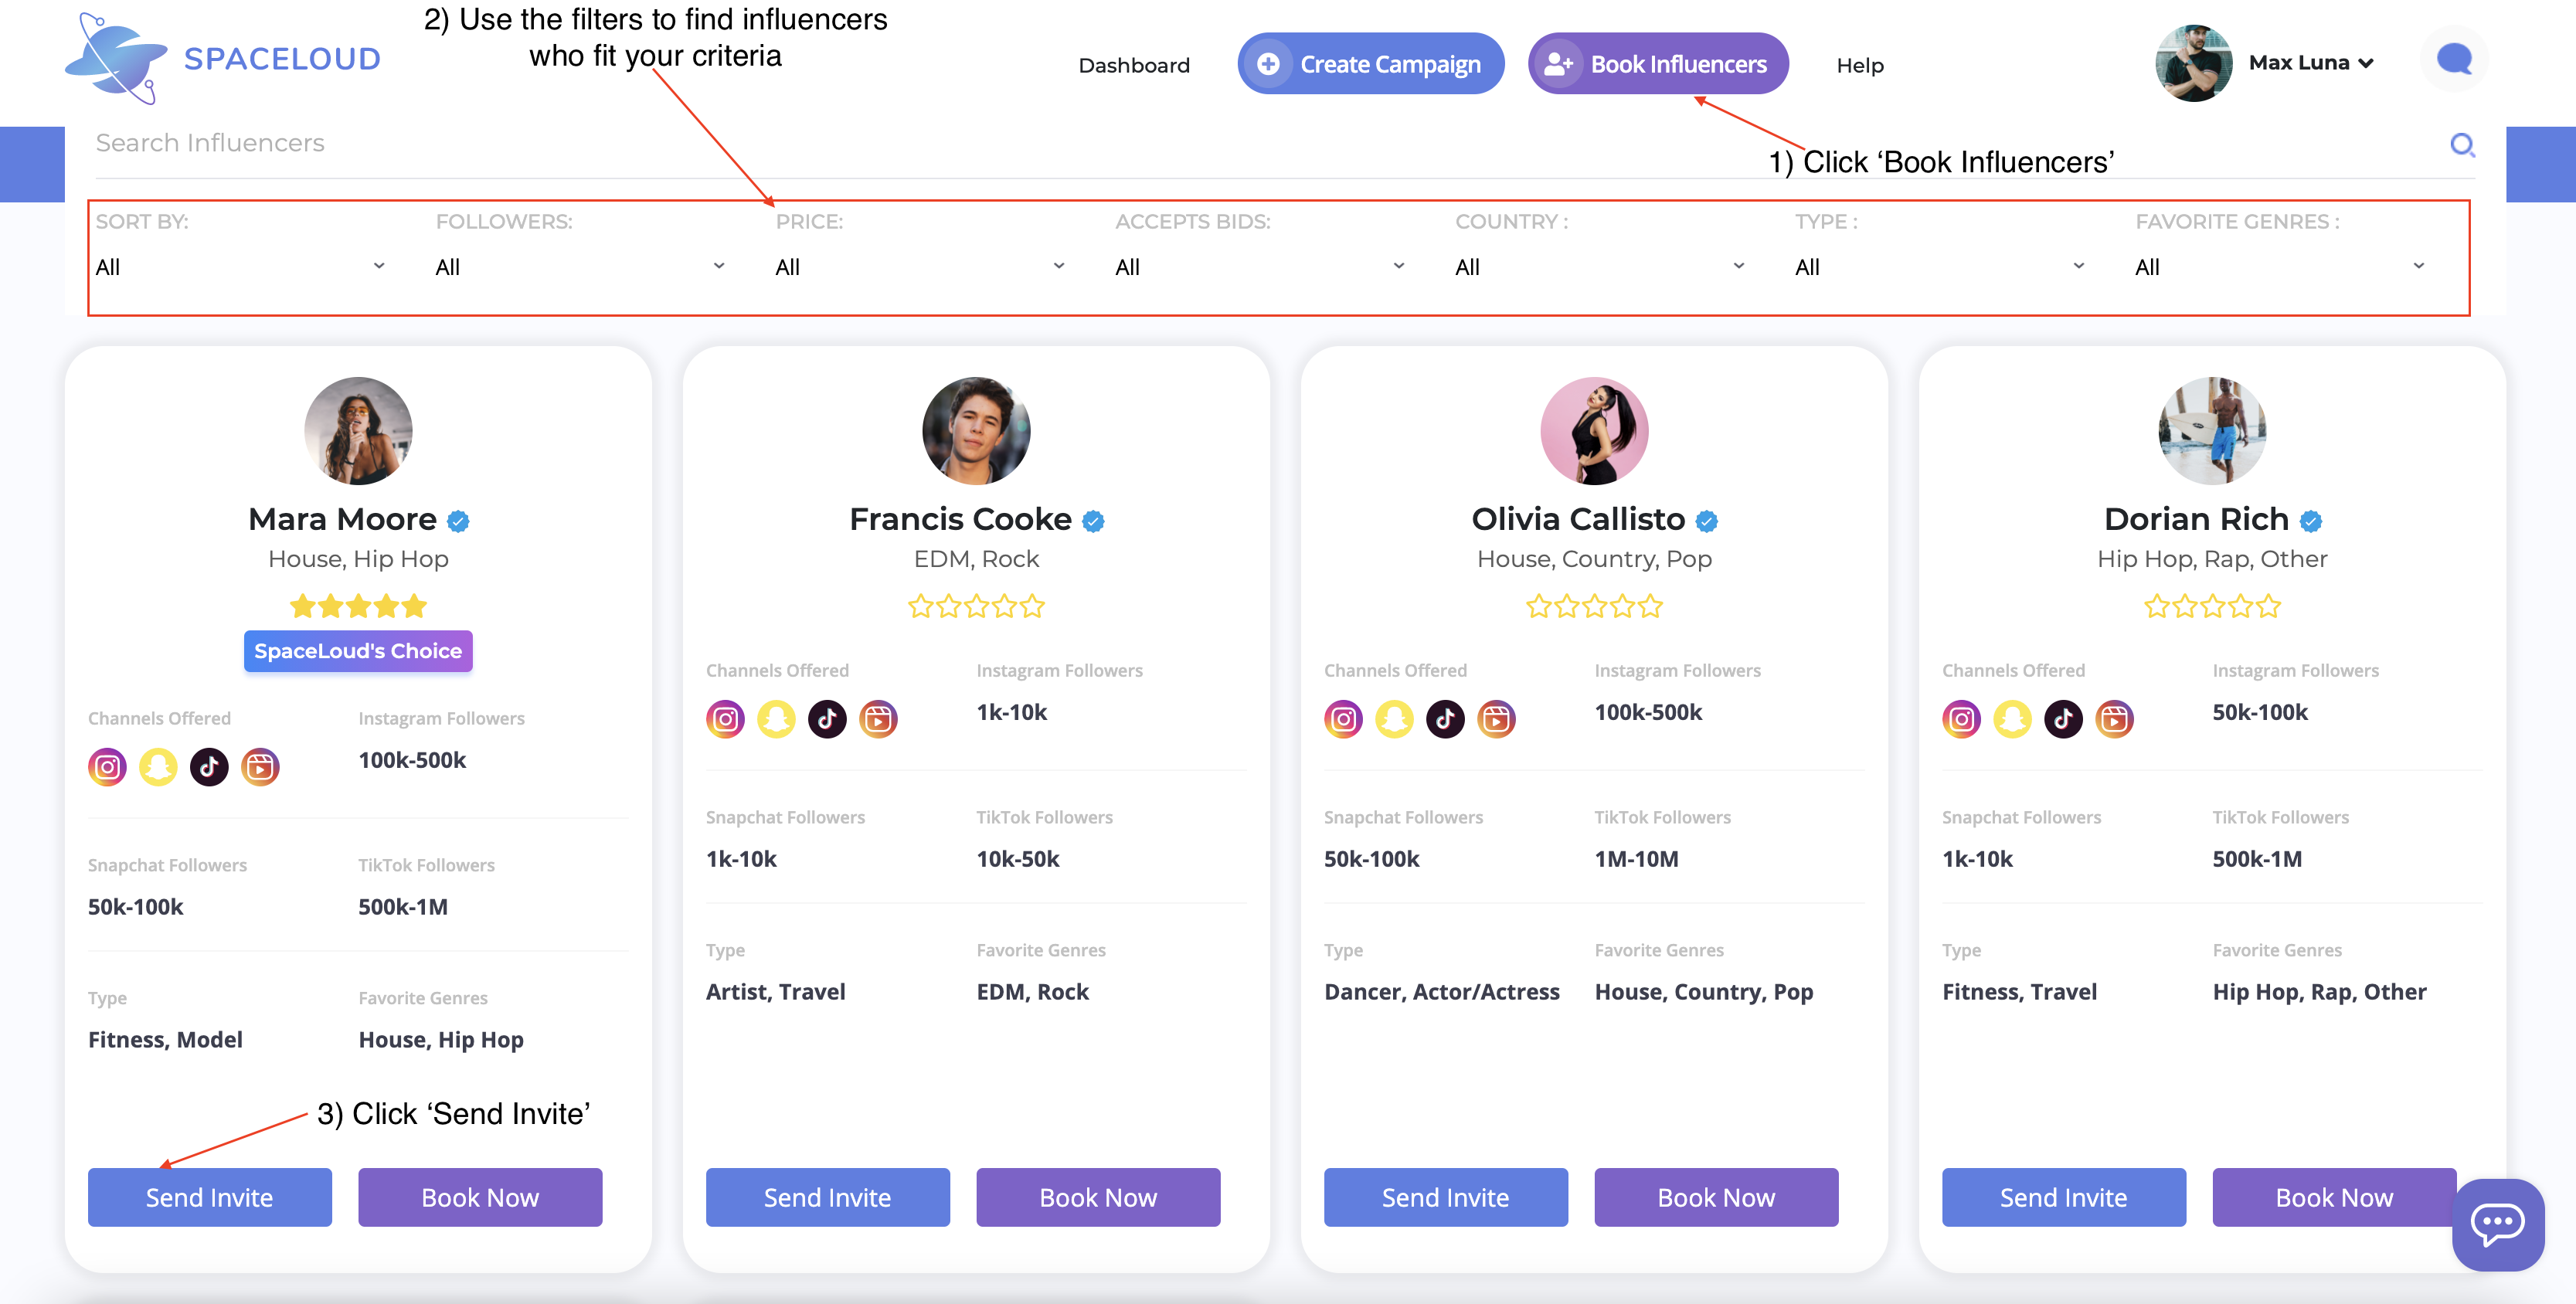Send Invite to Francis Cooke
The image size is (2576, 1304).
[x=827, y=1197]
